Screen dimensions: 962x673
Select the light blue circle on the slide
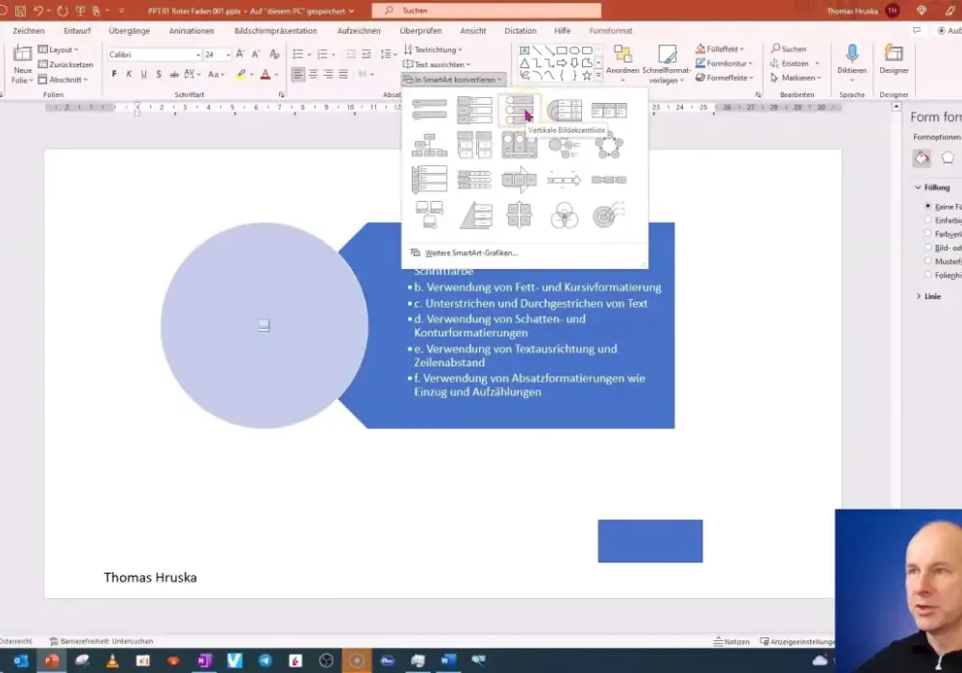(x=265, y=326)
